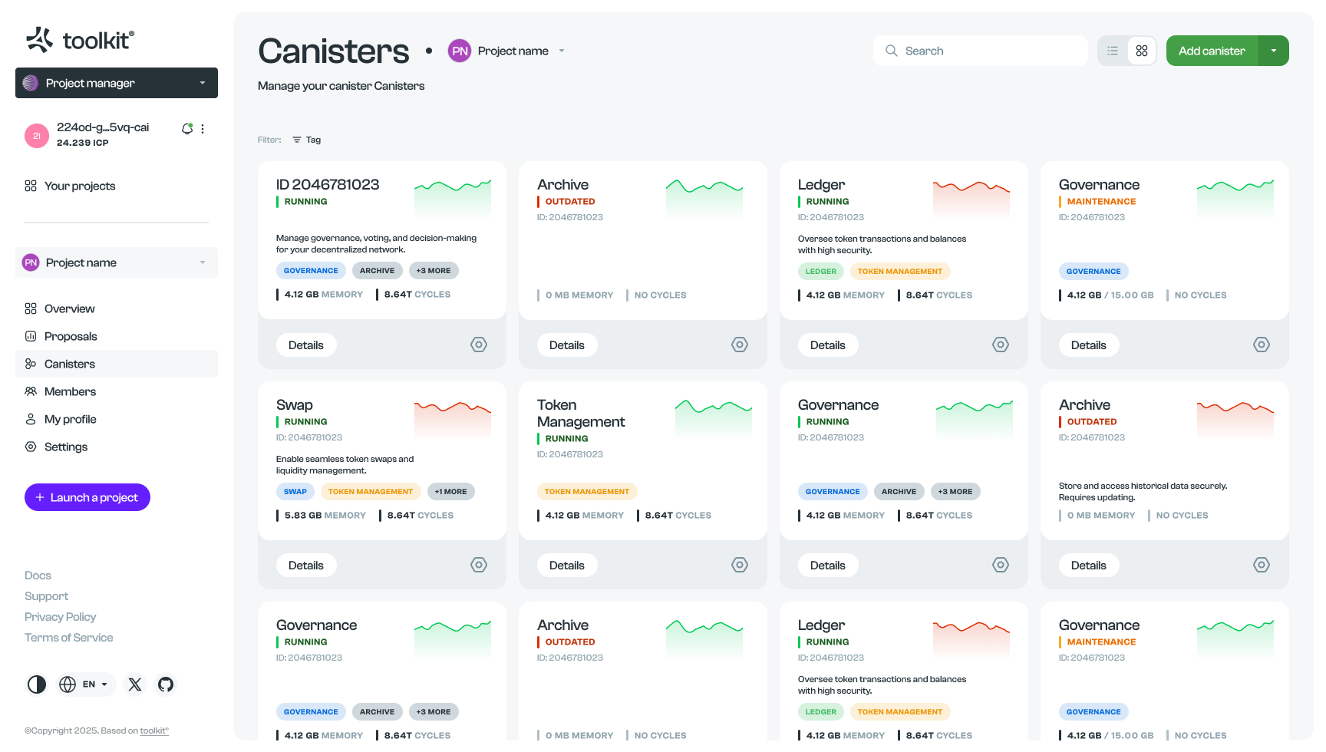
Task: Open Settings in sidebar
Action: (x=117, y=447)
